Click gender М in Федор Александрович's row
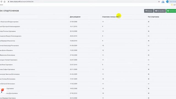This screenshot has height=99, width=176. [x=148, y=36]
